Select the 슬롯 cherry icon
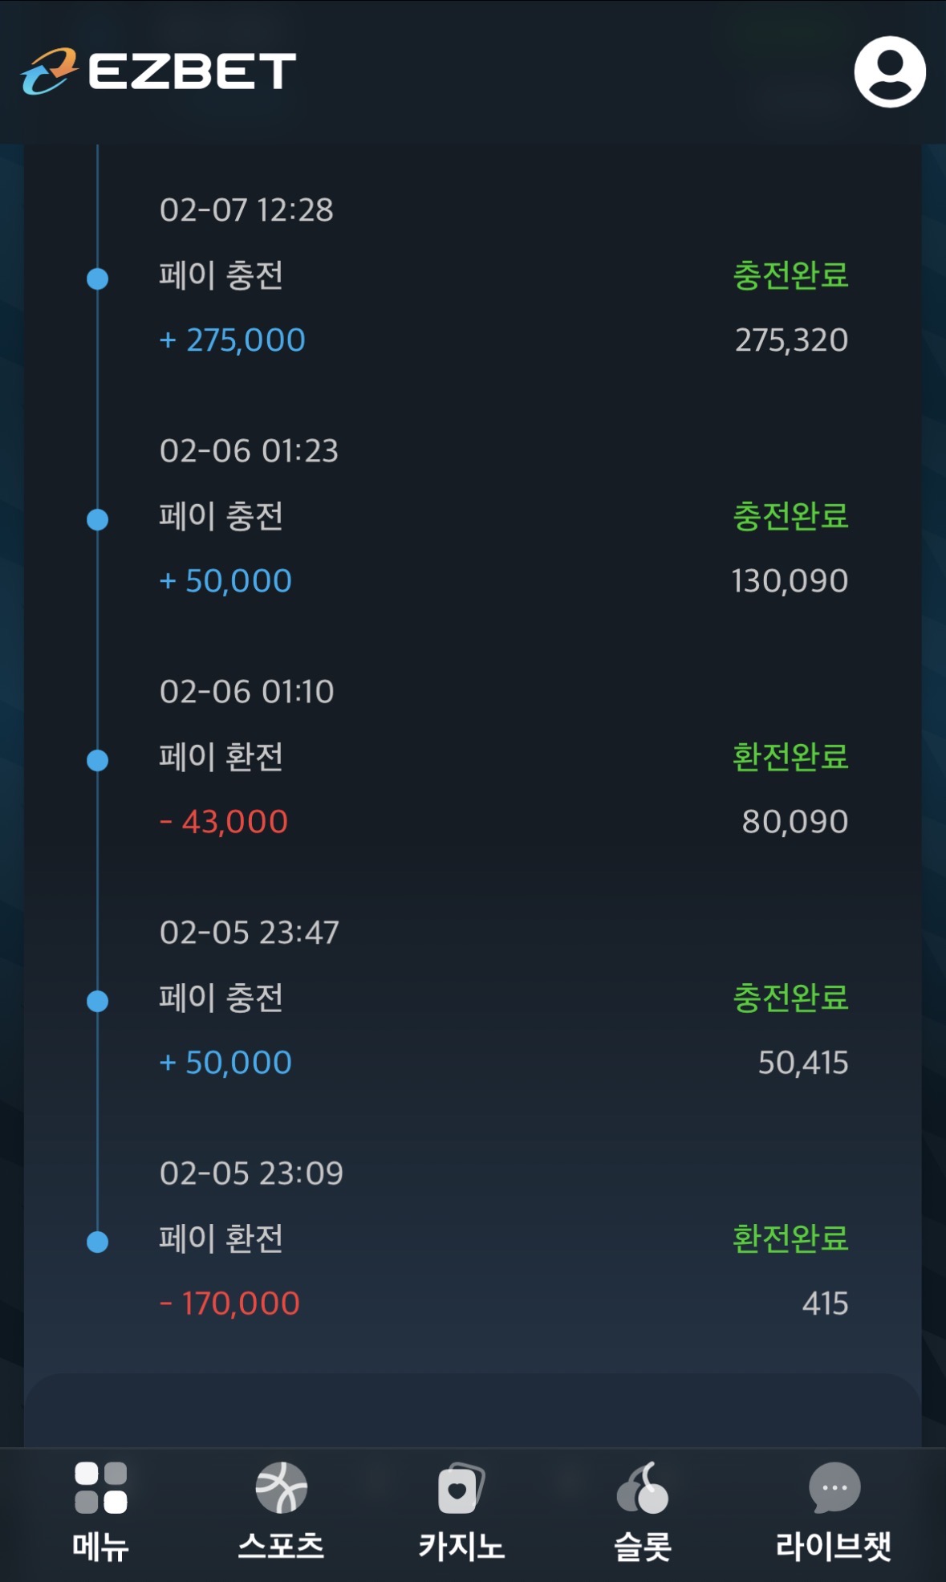This screenshot has width=946, height=1582. 642,1487
